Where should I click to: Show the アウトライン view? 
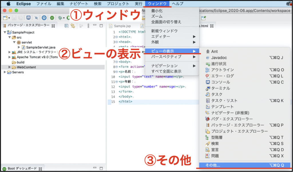pos(245,70)
